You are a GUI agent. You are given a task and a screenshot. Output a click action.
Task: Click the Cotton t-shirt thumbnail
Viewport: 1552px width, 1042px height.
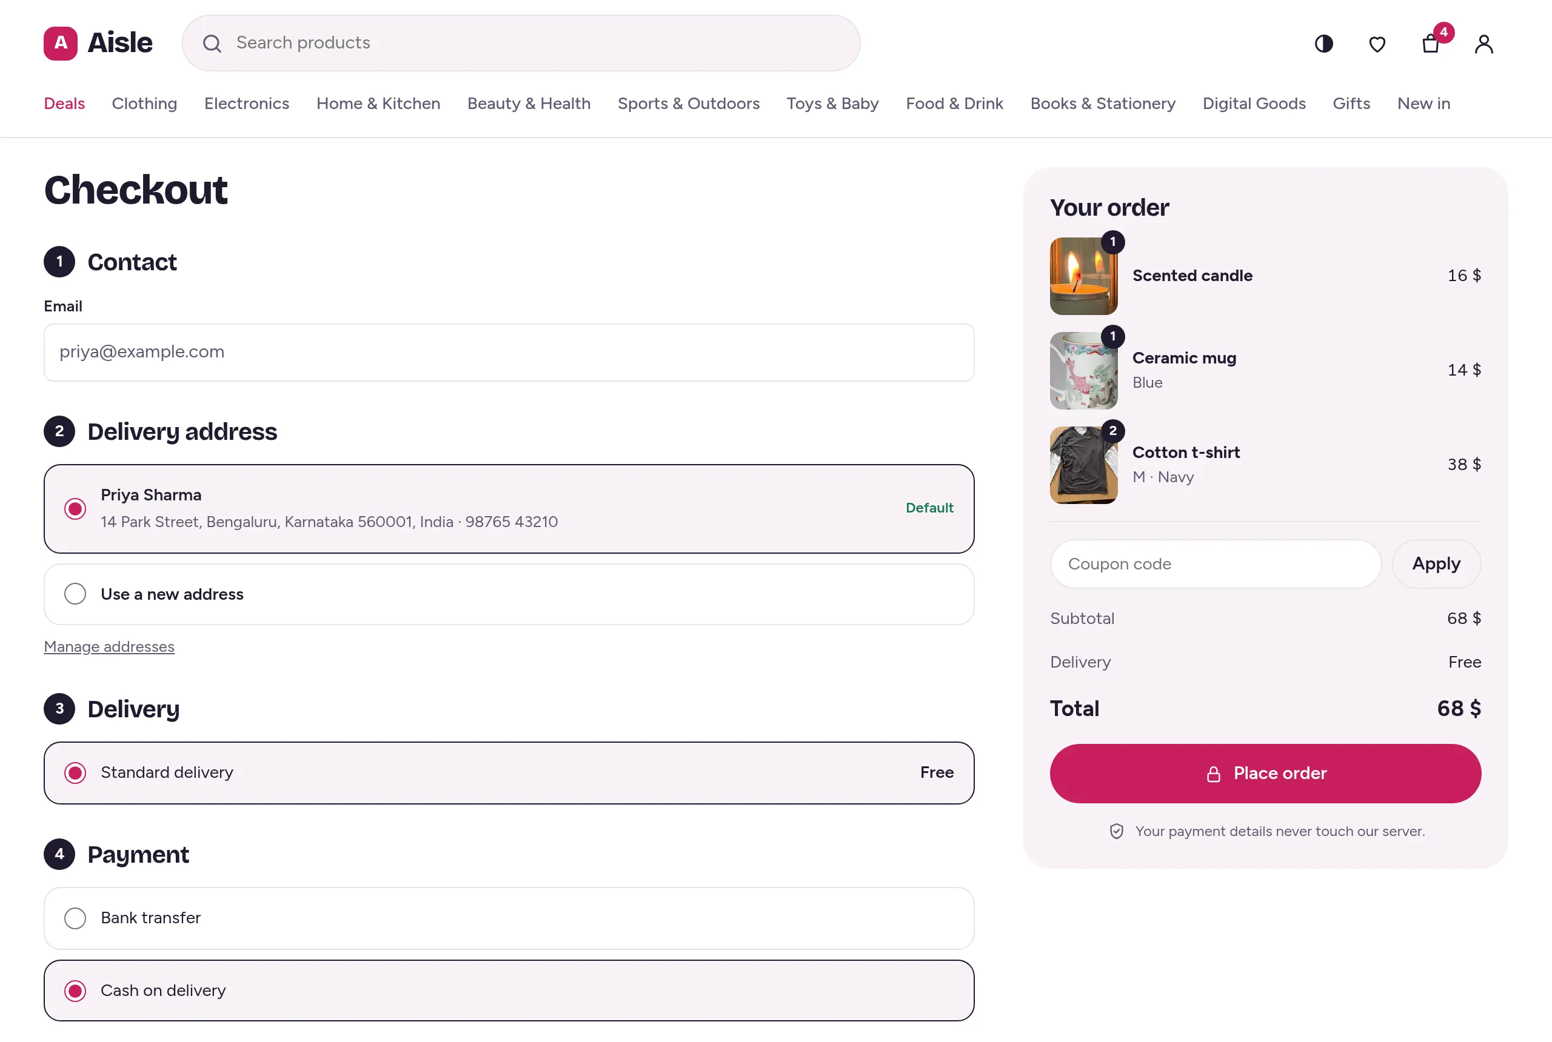[1083, 465]
